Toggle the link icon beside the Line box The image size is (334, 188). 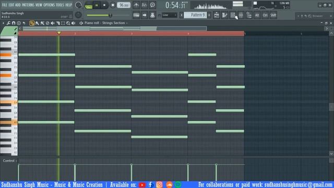pos(159,15)
